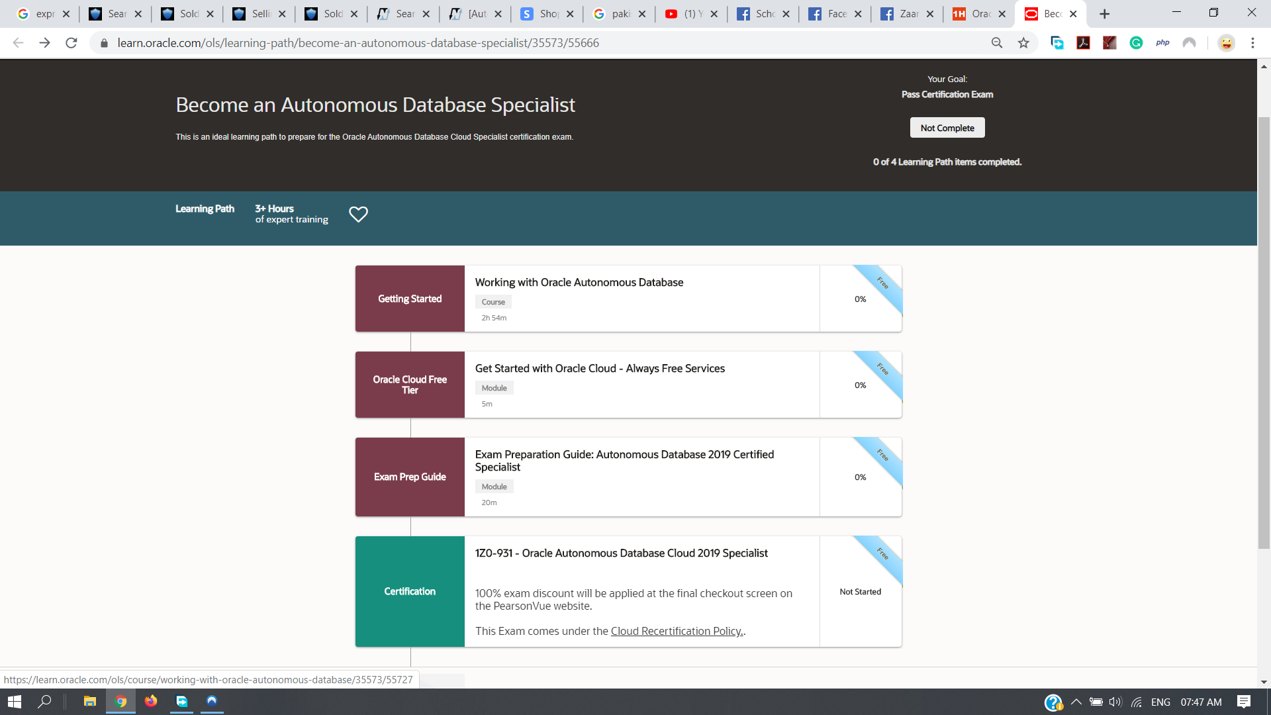Open the Adobe Acrobat extension icon

[x=1083, y=43]
